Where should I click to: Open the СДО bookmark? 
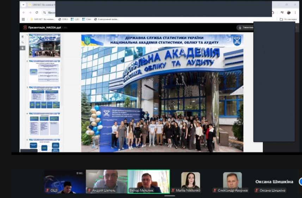coord(75,19)
